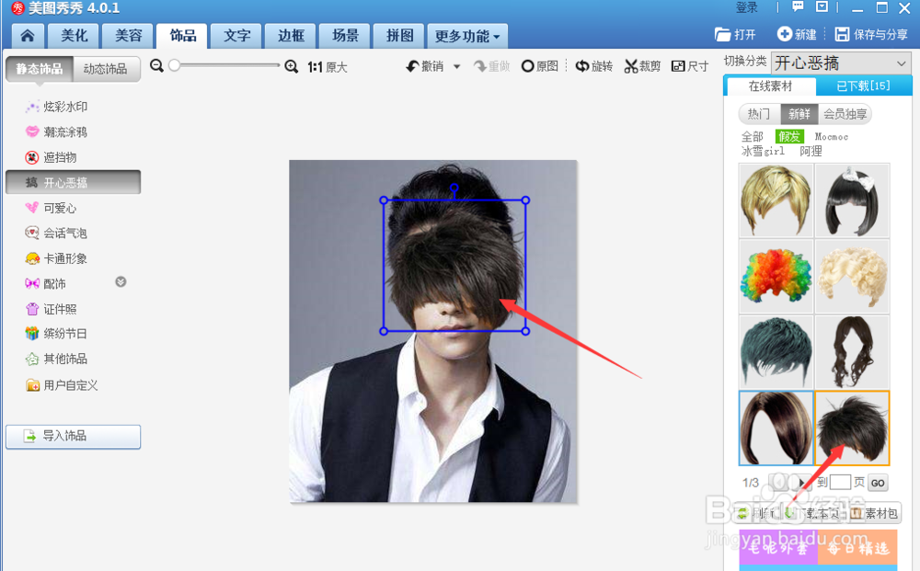Viewport: 920px width, 571px height.
Task: Go to the home icon tab
Action: tap(27, 36)
